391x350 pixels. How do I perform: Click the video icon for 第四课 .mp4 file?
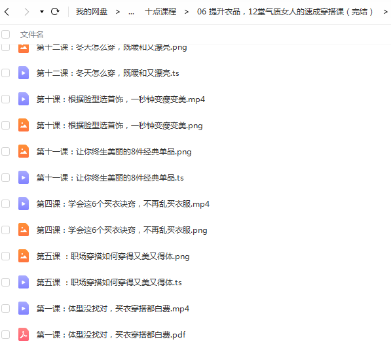24,203
